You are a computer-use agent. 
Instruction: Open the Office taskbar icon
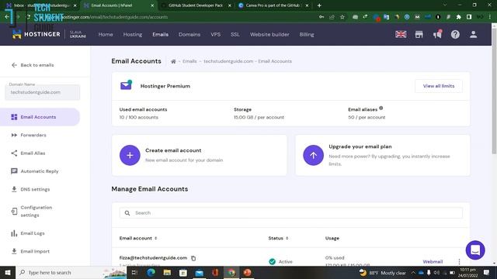coord(215,272)
